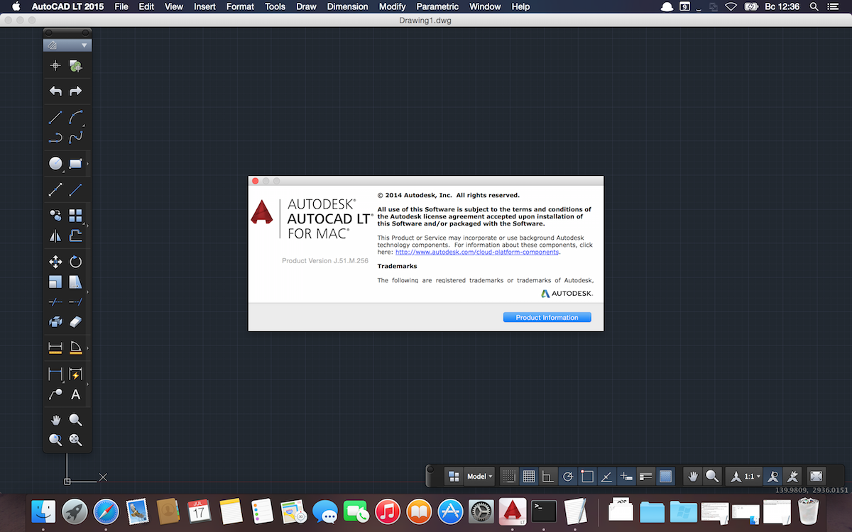852x532 pixels.
Task: Click the Spotlight search icon in the menu bar
Action: [815, 6]
